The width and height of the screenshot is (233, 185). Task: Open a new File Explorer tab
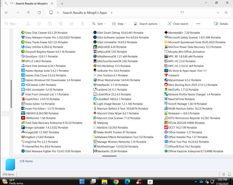click(62, 3)
